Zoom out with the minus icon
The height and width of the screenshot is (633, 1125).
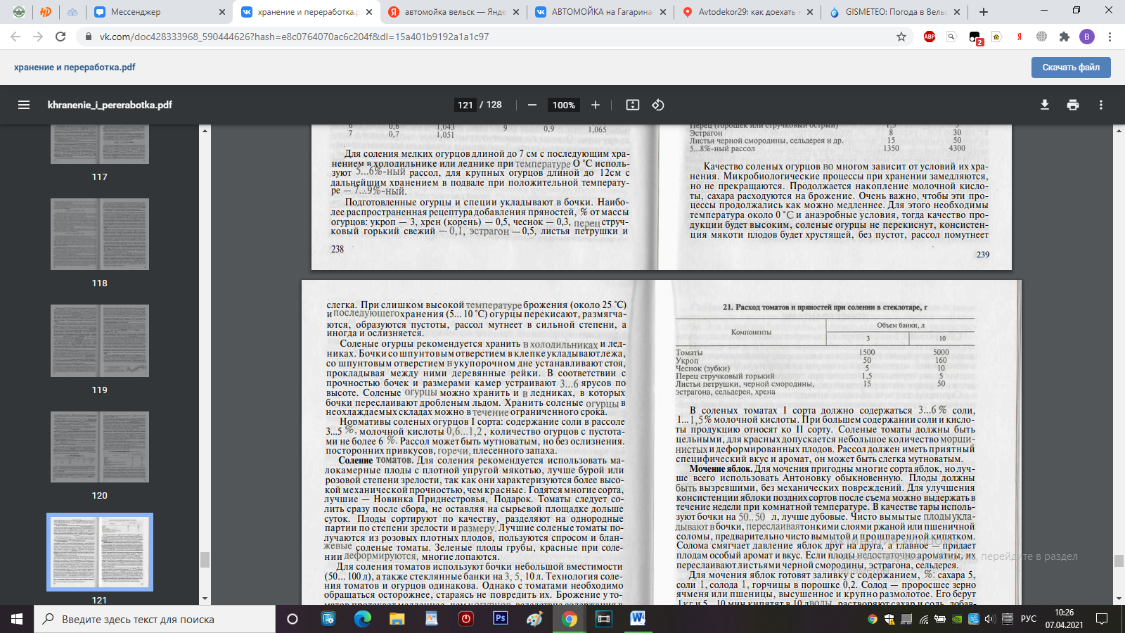pos(532,105)
